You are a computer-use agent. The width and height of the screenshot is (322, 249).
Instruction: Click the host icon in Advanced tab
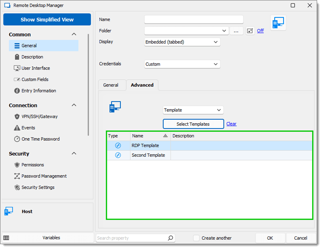click(x=115, y=107)
